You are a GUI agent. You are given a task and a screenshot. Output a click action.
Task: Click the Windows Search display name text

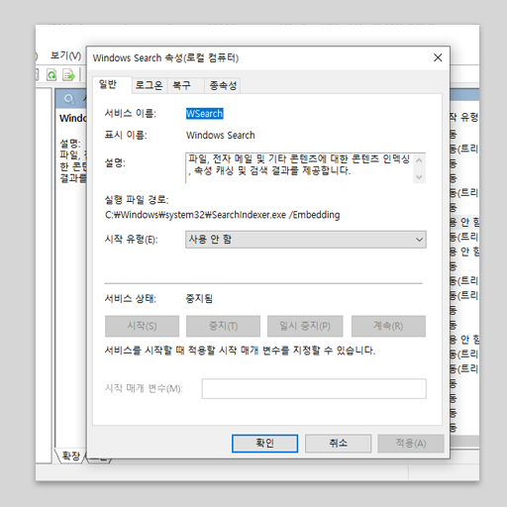coord(221,136)
